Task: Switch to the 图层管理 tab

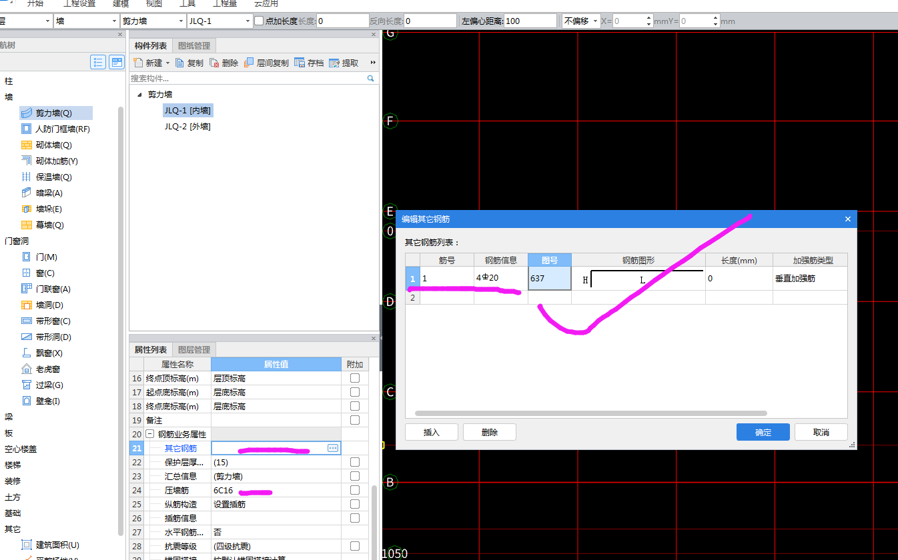Action: (193, 349)
